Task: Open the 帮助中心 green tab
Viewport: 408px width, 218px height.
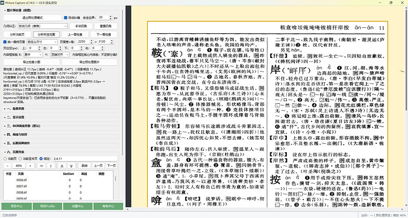Action: 108,206
